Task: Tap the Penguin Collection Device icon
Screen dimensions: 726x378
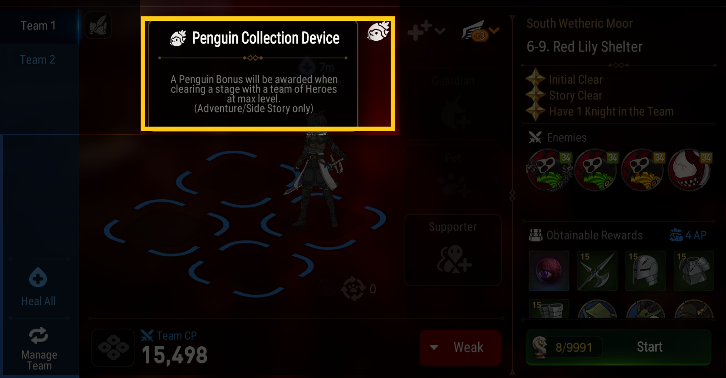Action: click(378, 32)
